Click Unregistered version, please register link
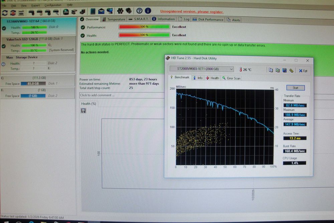Viewport: 334px width, 223px height. (192, 11)
